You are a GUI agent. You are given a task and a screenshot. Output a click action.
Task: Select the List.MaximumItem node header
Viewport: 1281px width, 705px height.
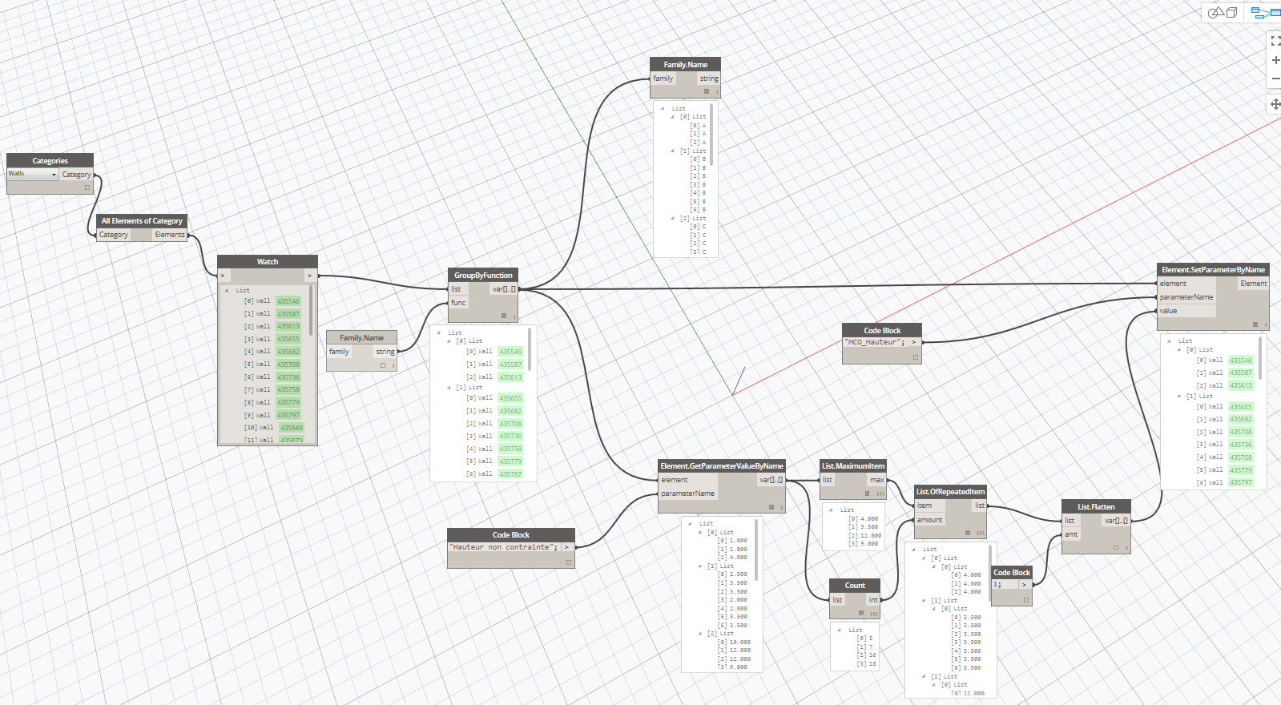[x=852, y=466]
